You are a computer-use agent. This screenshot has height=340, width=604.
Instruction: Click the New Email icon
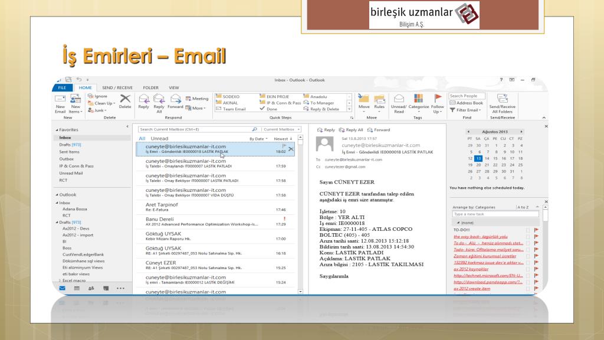click(x=61, y=99)
